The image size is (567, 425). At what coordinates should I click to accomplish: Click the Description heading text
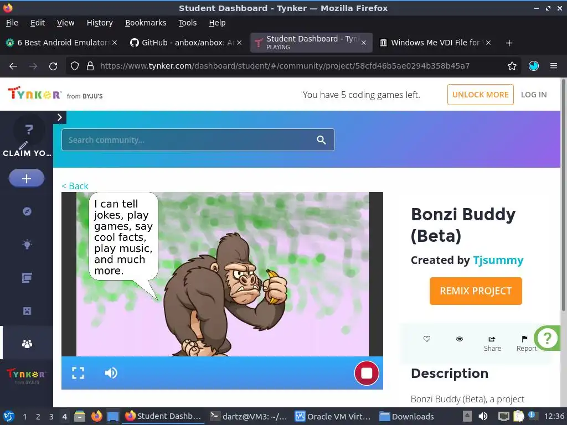coord(450,374)
